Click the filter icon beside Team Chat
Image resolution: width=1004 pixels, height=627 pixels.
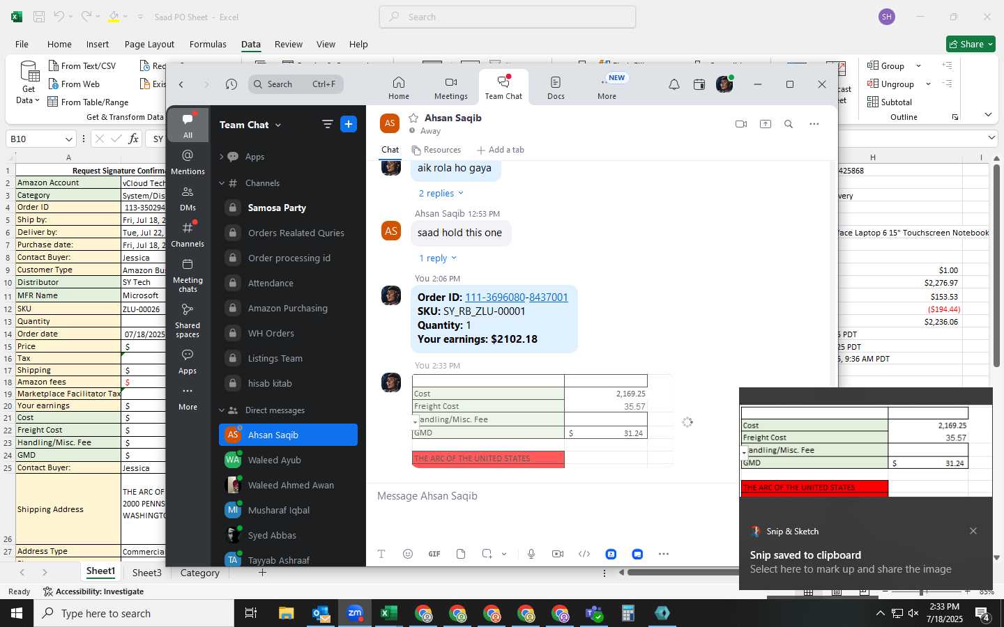[327, 124]
